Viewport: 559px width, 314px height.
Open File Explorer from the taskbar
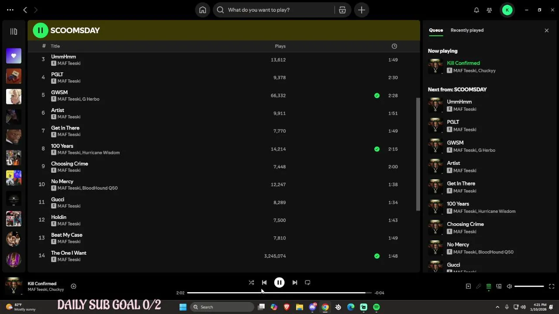pos(300,307)
